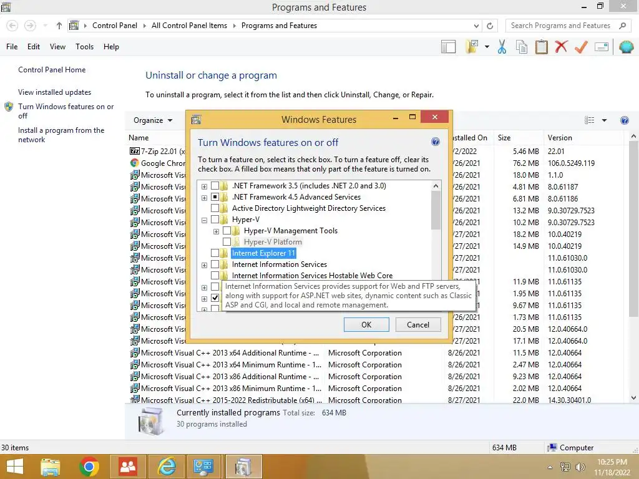Viewport: 639px width, 479px height.
Task: Open the view options dropdown arrow
Action: [604, 120]
